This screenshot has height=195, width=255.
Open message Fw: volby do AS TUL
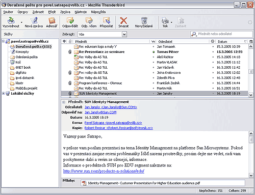coord(93,73)
